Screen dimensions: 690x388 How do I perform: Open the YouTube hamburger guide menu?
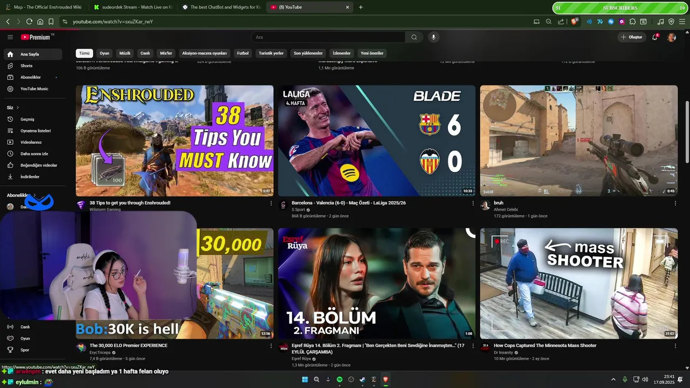point(10,37)
